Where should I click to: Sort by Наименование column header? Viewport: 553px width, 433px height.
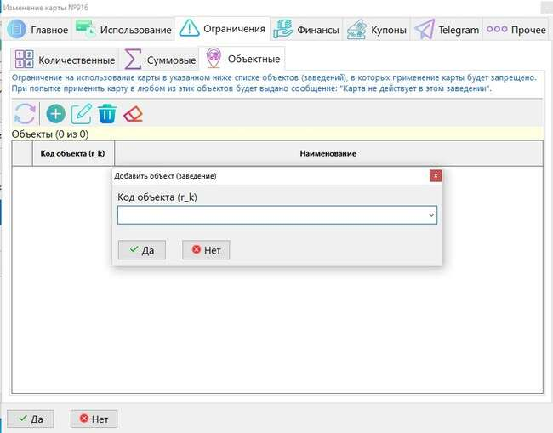coord(328,153)
